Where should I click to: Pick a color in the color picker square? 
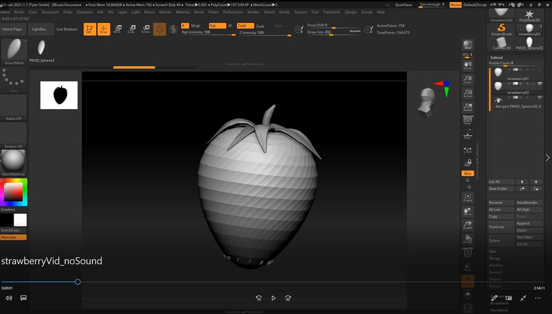point(13,192)
